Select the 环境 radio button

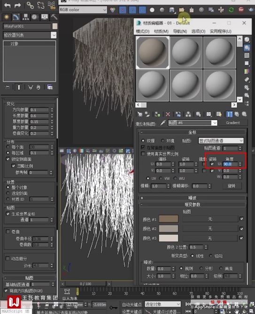(162, 141)
